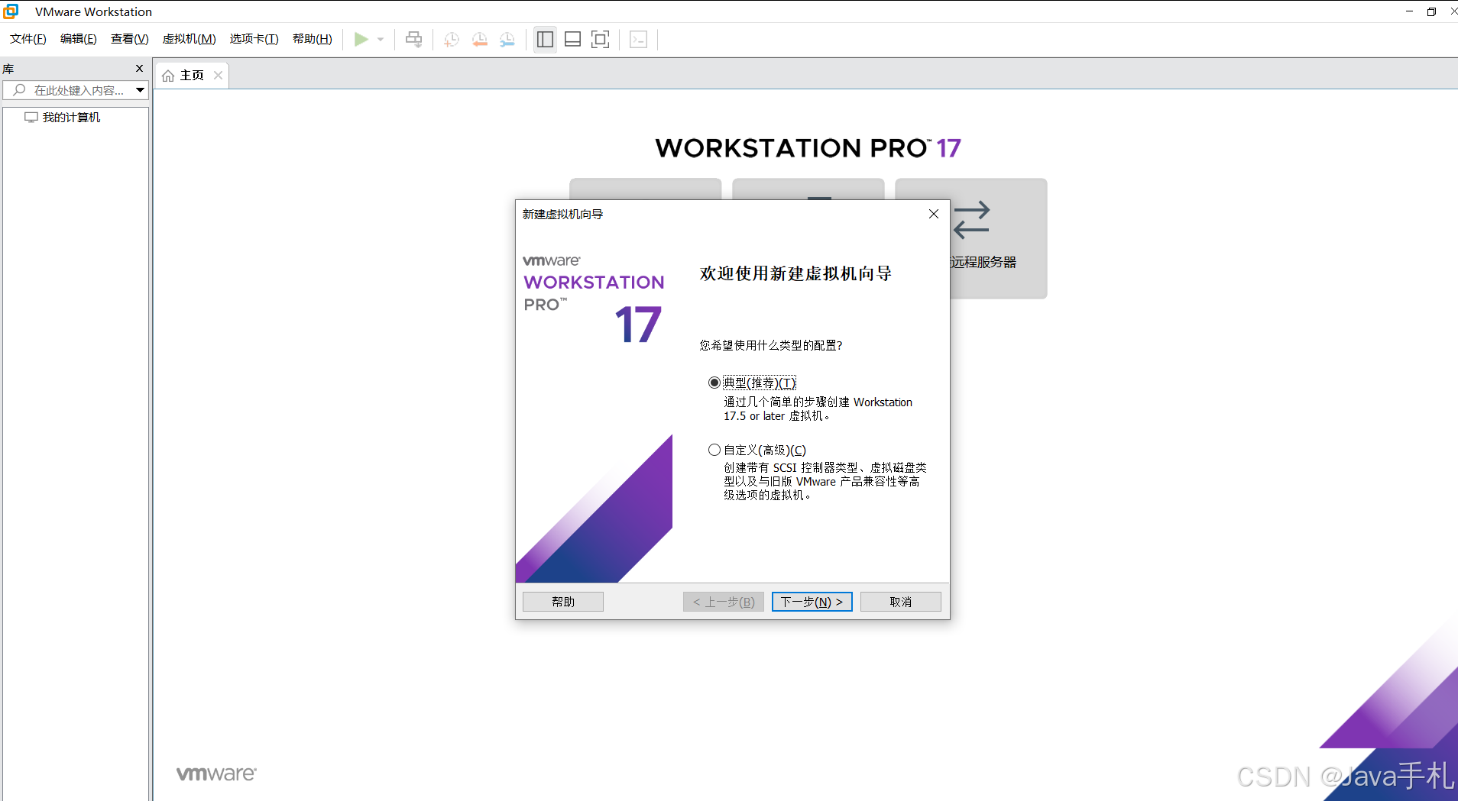Open the power options dropdown arrow
1458x801 pixels.
point(381,40)
